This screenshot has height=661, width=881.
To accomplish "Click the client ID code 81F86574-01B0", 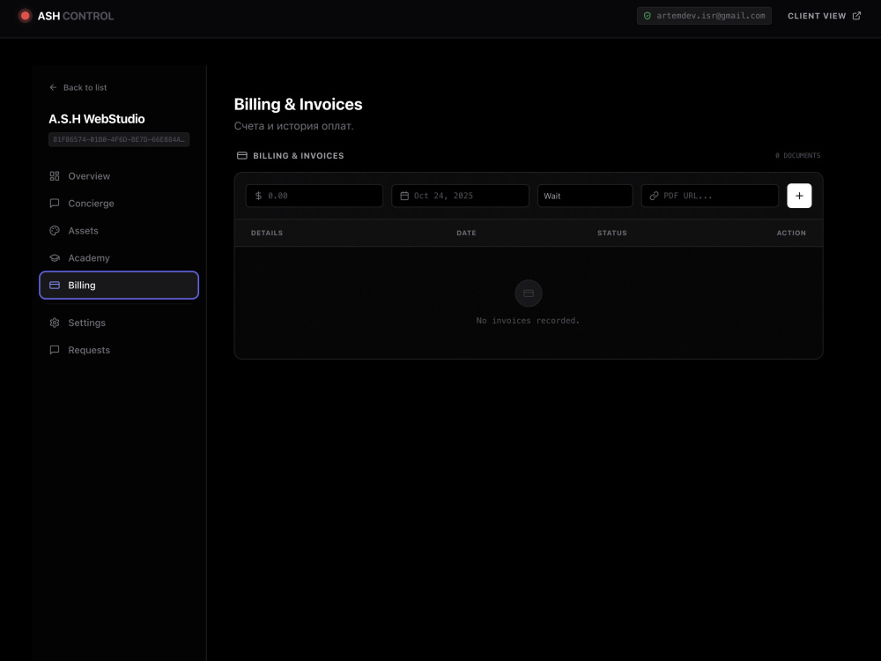I will [119, 139].
